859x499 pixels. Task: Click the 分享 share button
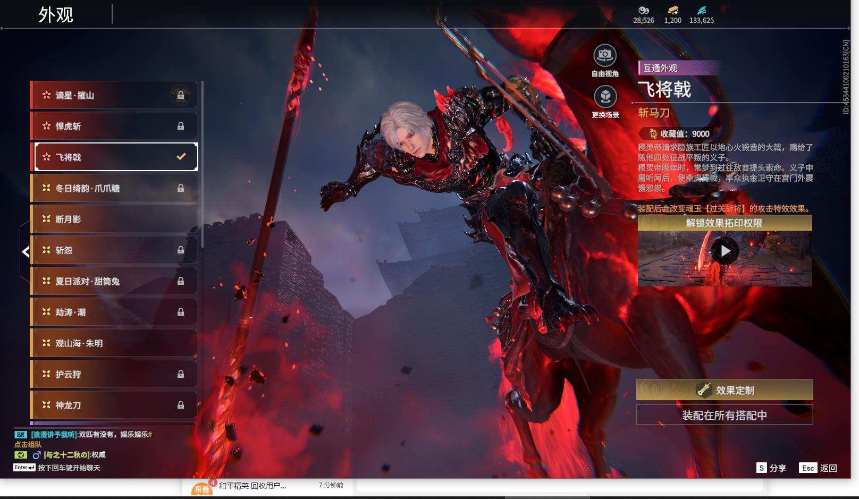(x=771, y=468)
